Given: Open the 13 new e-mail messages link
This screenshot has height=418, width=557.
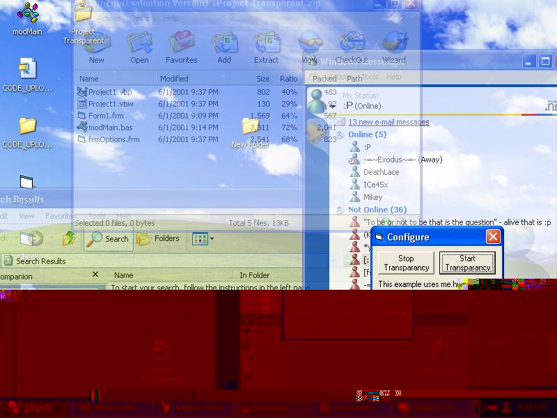Looking at the screenshot, I should [x=389, y=122].
